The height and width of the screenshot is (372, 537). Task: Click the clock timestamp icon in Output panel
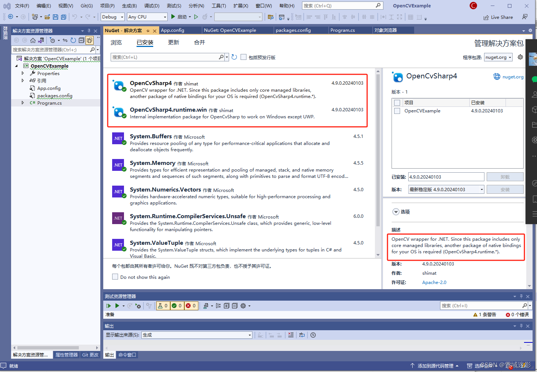point(313,335)
